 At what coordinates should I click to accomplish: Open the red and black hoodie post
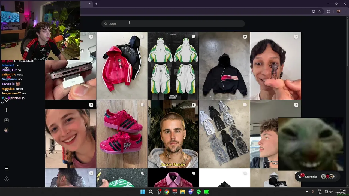122,66
